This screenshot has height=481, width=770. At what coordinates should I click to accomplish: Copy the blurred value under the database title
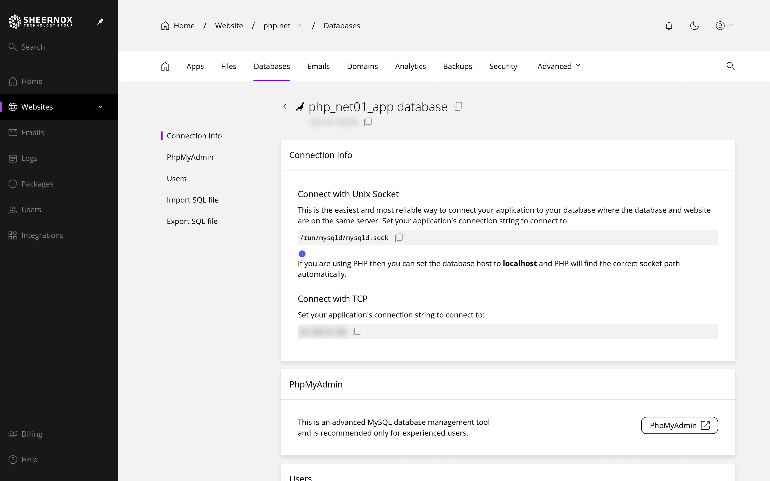point(368,122)
